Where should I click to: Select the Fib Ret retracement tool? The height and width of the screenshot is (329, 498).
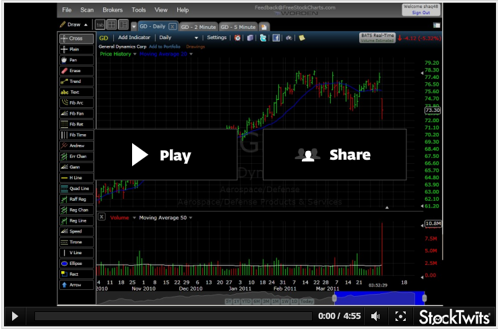(76, 124)
